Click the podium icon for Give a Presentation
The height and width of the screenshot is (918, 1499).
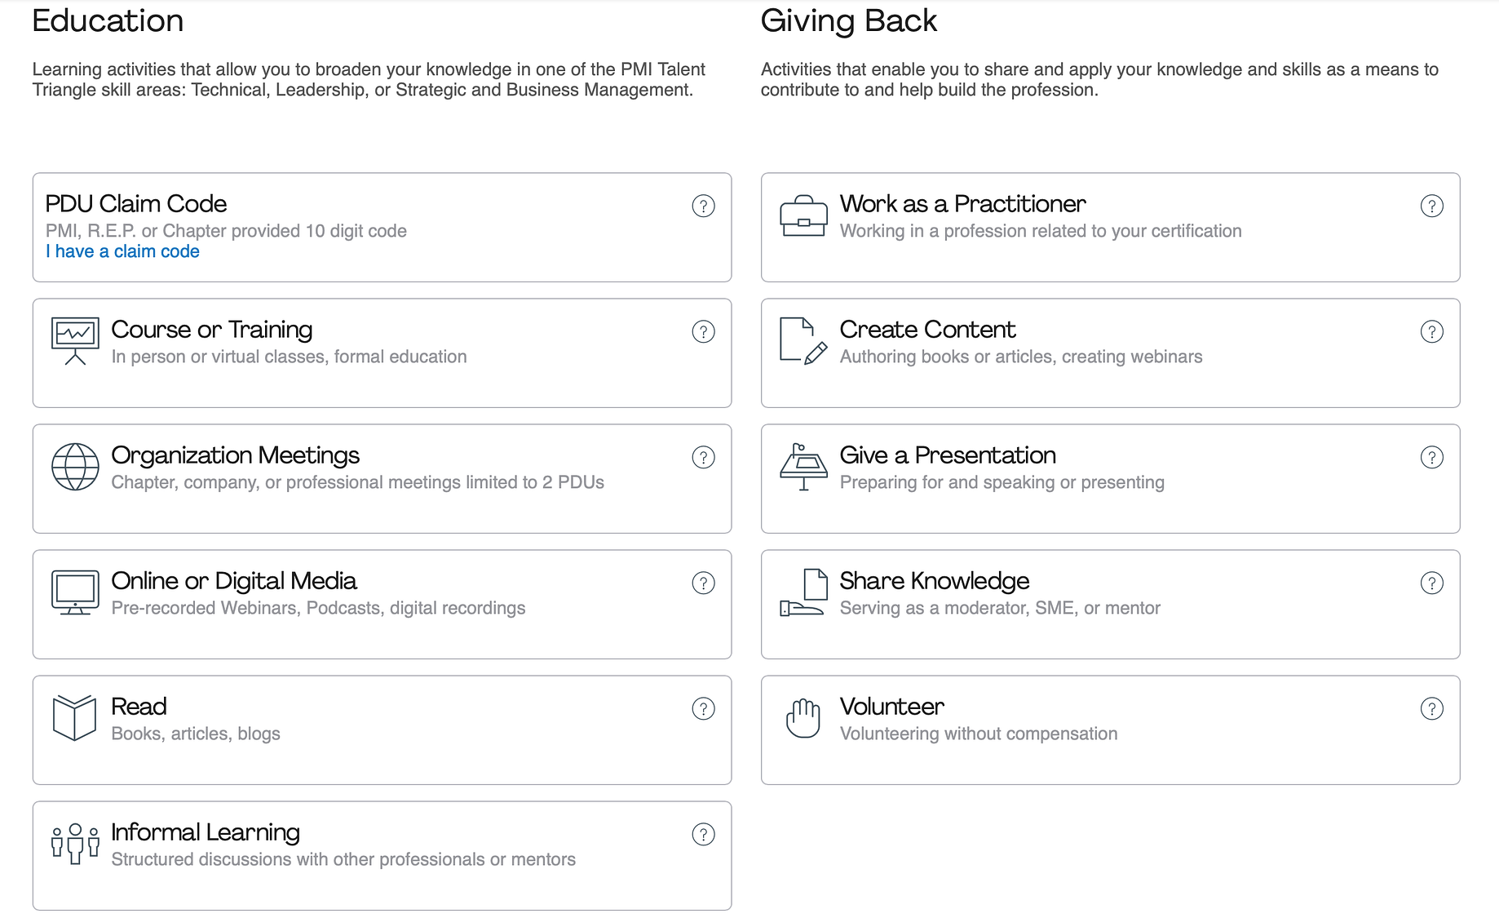[x=803, y=467]
